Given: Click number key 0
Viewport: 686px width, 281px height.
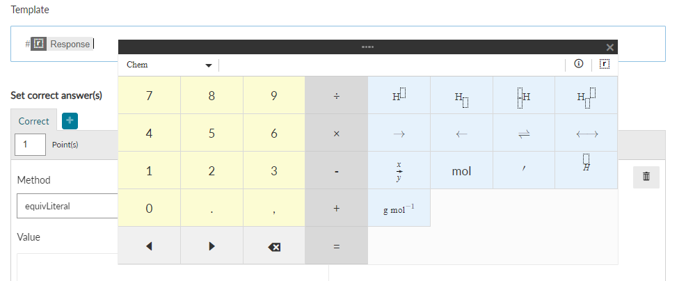Looking at the screenshot, I should click(x=149, y=209).
